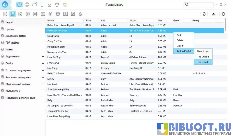Open the iCloud section in top toolbar

coord(35,5)
